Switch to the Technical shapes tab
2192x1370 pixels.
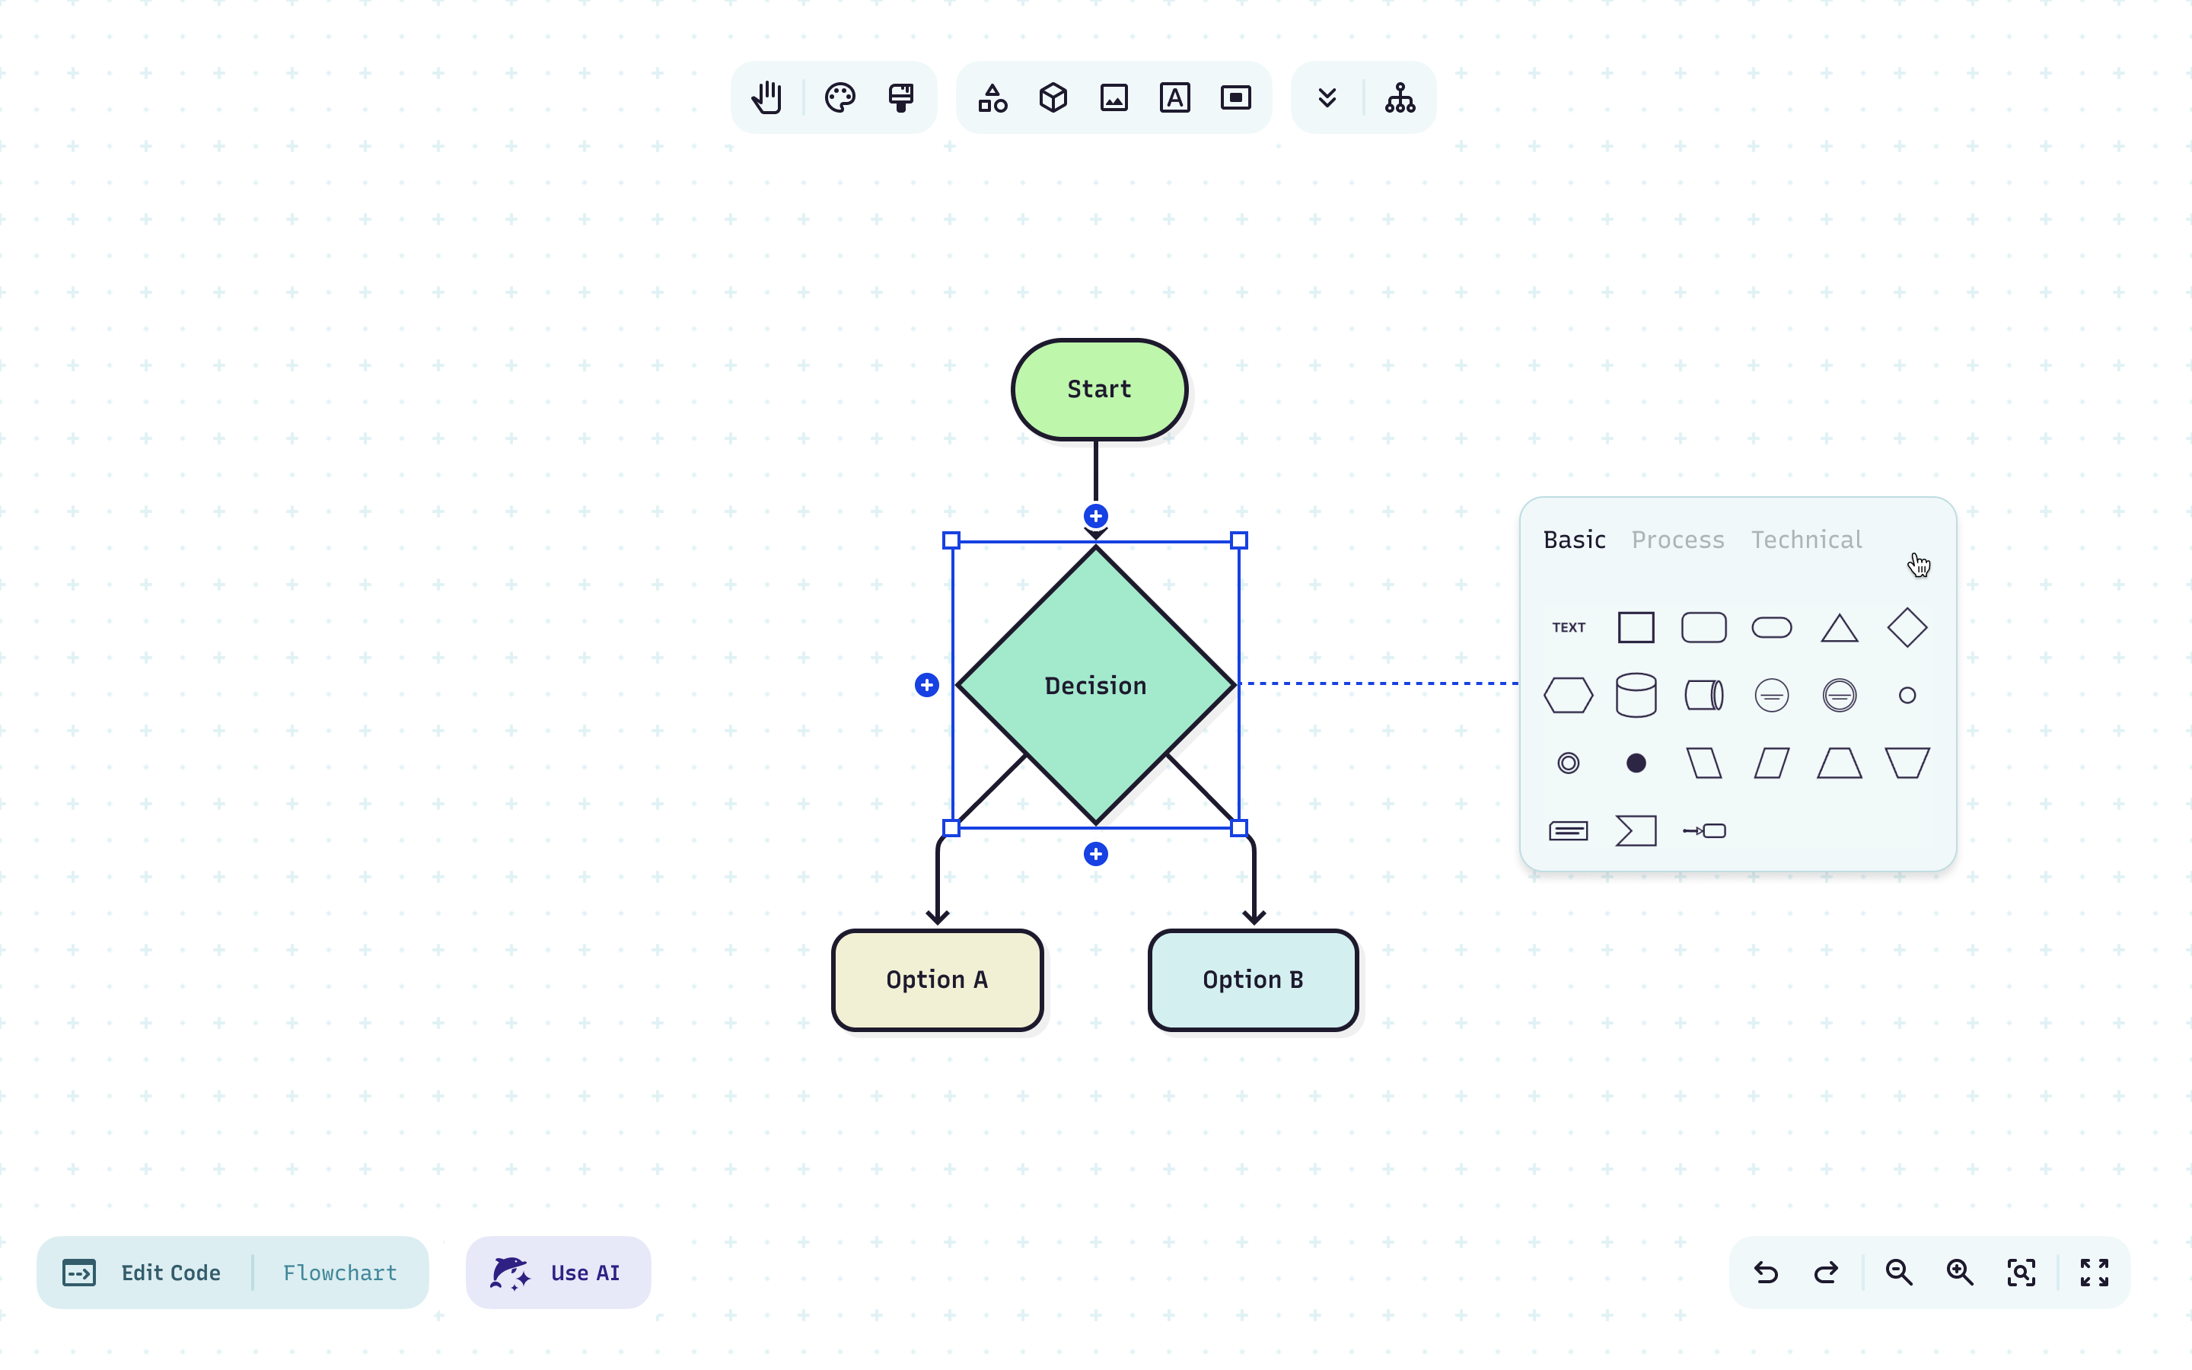pos(1806,540)
